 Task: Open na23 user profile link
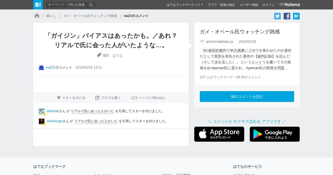[51, 67]
